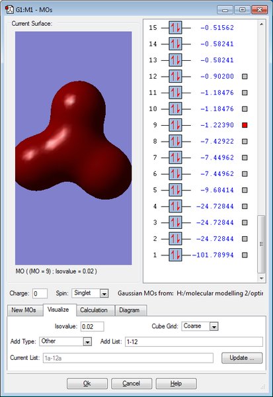The width and height of the screenshot is (273, 397).
Task: Open the Cube Grid Coarse dropdown
Action: click(x=214, y=327)
